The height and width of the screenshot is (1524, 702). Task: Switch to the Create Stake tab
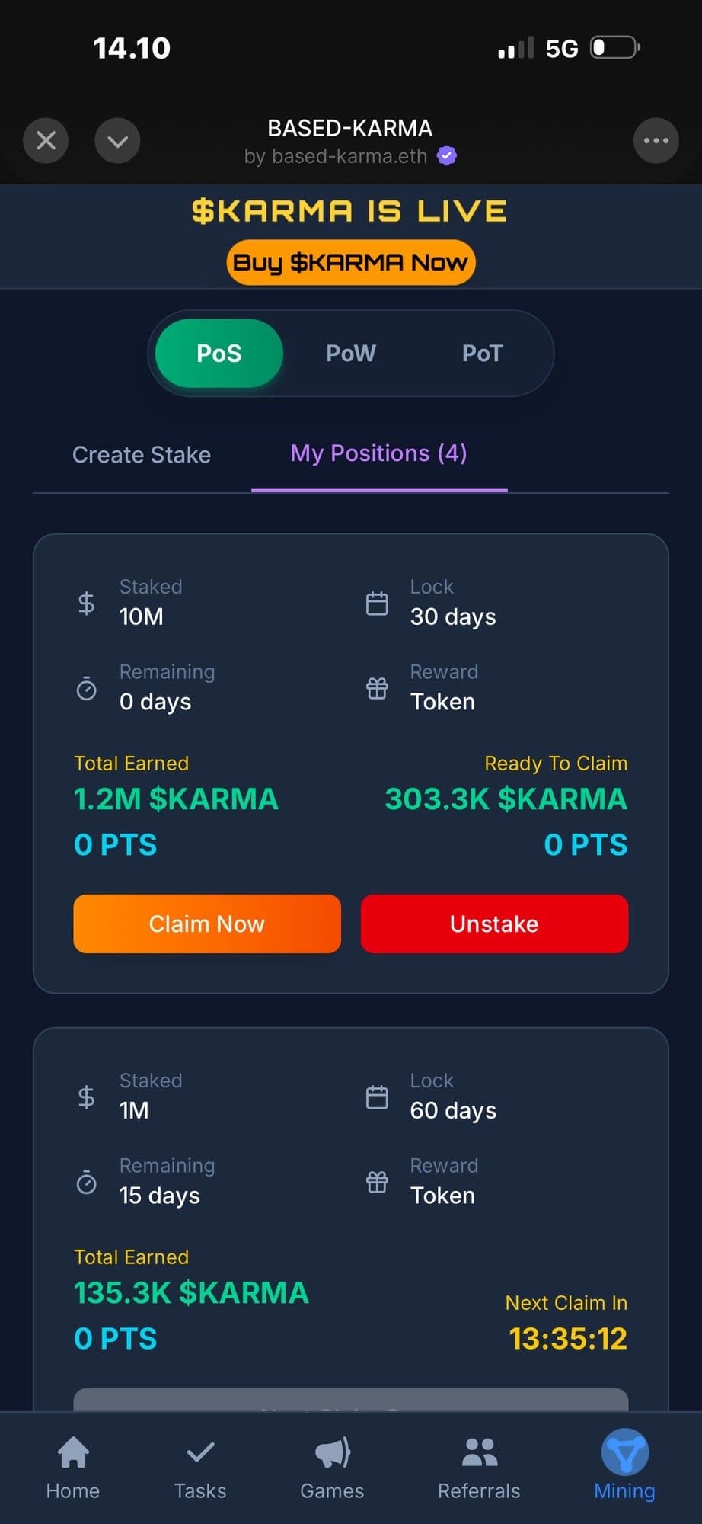click(142, 455)
